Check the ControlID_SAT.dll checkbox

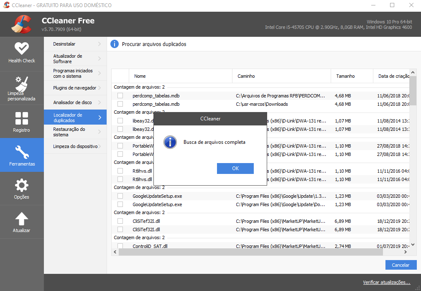[120, 245]
